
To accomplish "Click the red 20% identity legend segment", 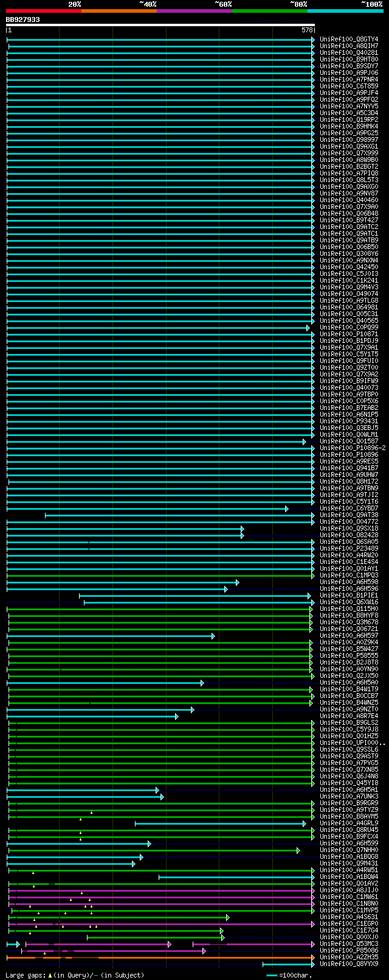I will 43,11.
